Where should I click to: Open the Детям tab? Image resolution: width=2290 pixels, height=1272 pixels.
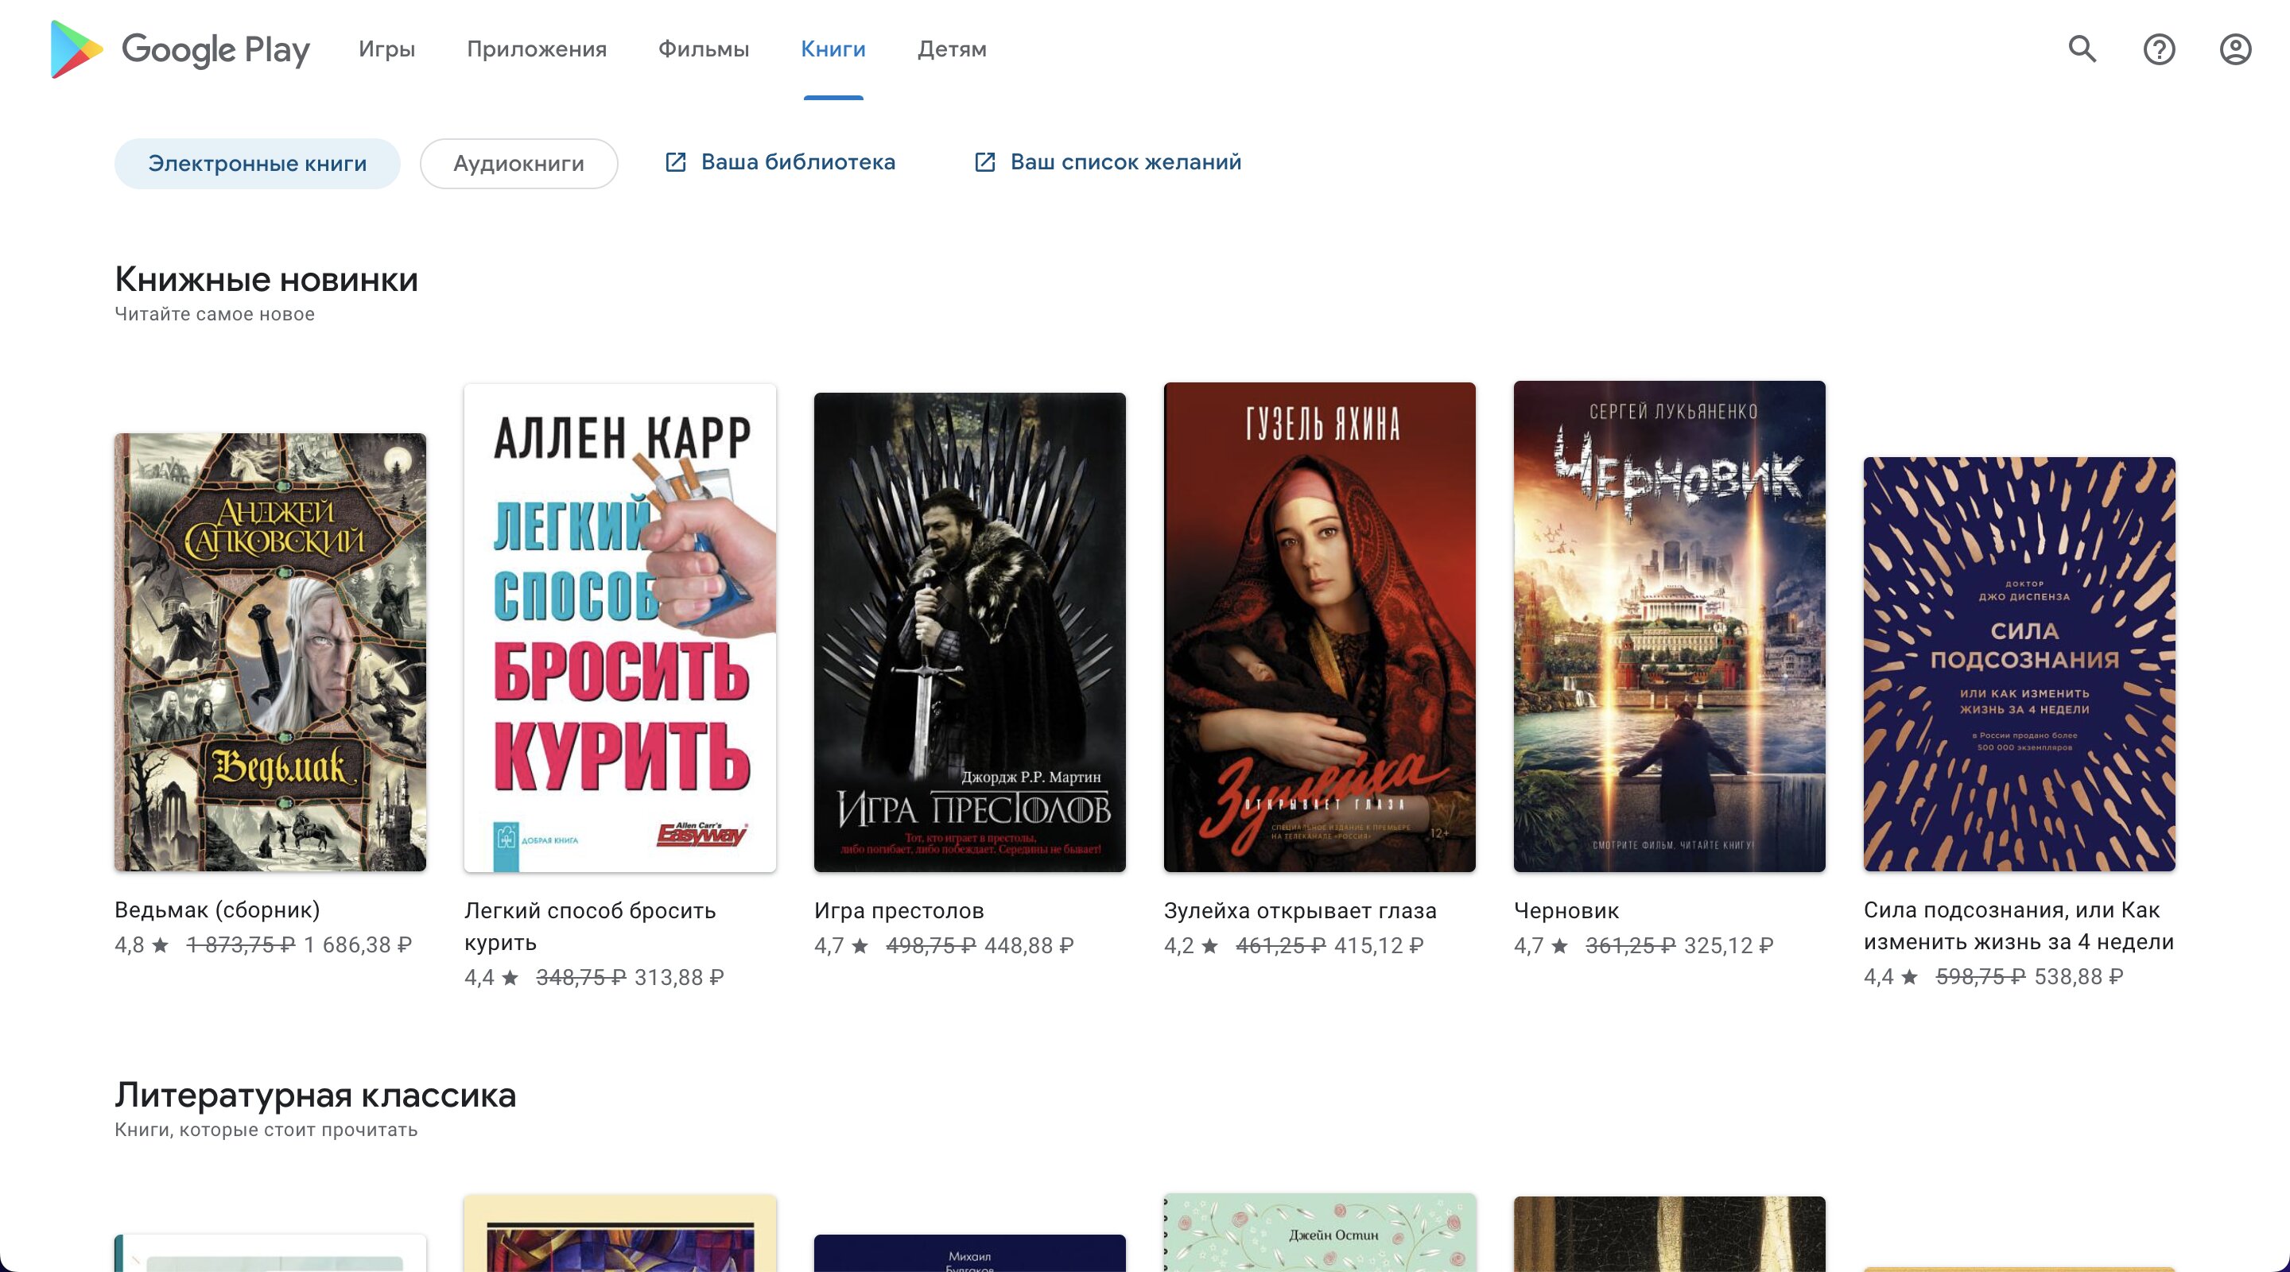click(x=952, y=48)
